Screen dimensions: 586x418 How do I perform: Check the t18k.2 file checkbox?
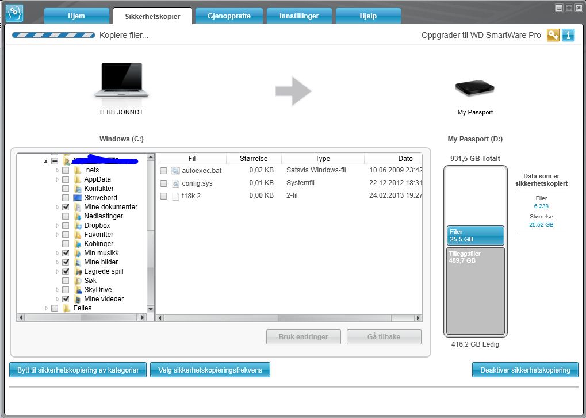(163, 195)
